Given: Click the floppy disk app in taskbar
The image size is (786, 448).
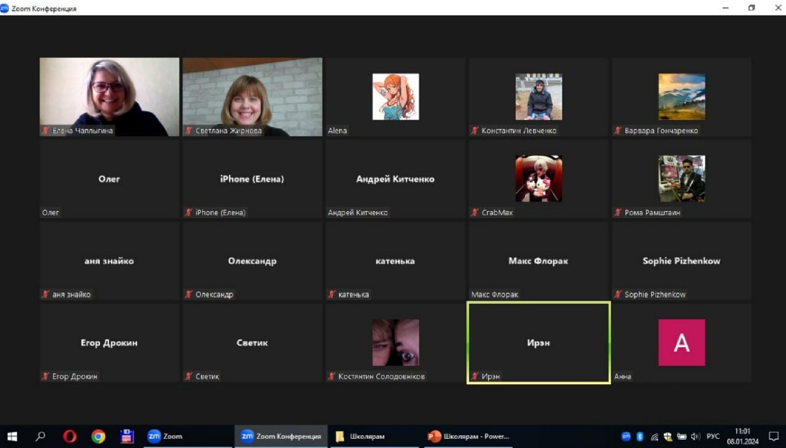Looking at the screenshot, I should [x=127, y=436].
